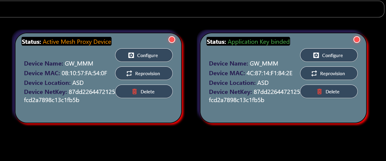Select the MAC address 08:10:57:FA:54:0F
The width and height of the screenshot is (386, 161).
(84, 73)
